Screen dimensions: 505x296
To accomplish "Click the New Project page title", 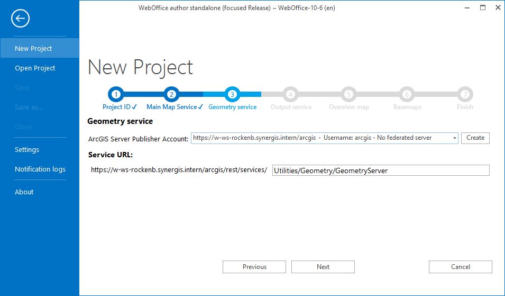I will pyautogui.click(x=141, y=67).
